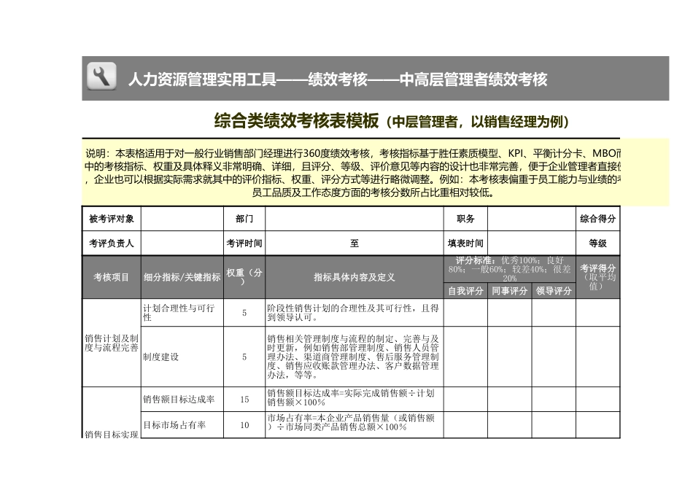Select 同事评分 cell in 销售额目标达成率 row
Screen dimensions: 693x490
[510, 400]
